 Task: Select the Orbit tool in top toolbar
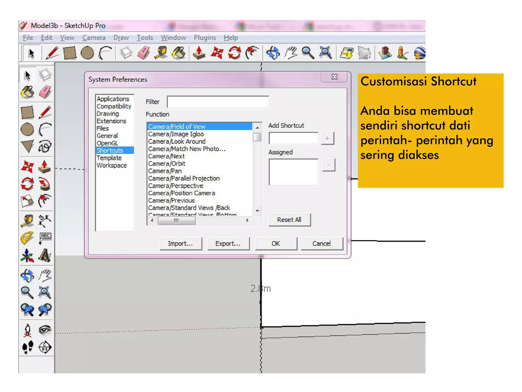click(273, 53)
